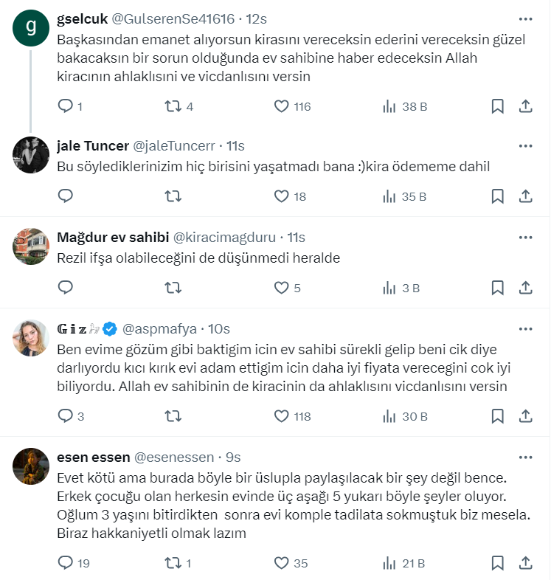View analytics of jale Tuncer's reply
Screen dimensions: 551x580
pyautogui.click(x=389, y=196)
